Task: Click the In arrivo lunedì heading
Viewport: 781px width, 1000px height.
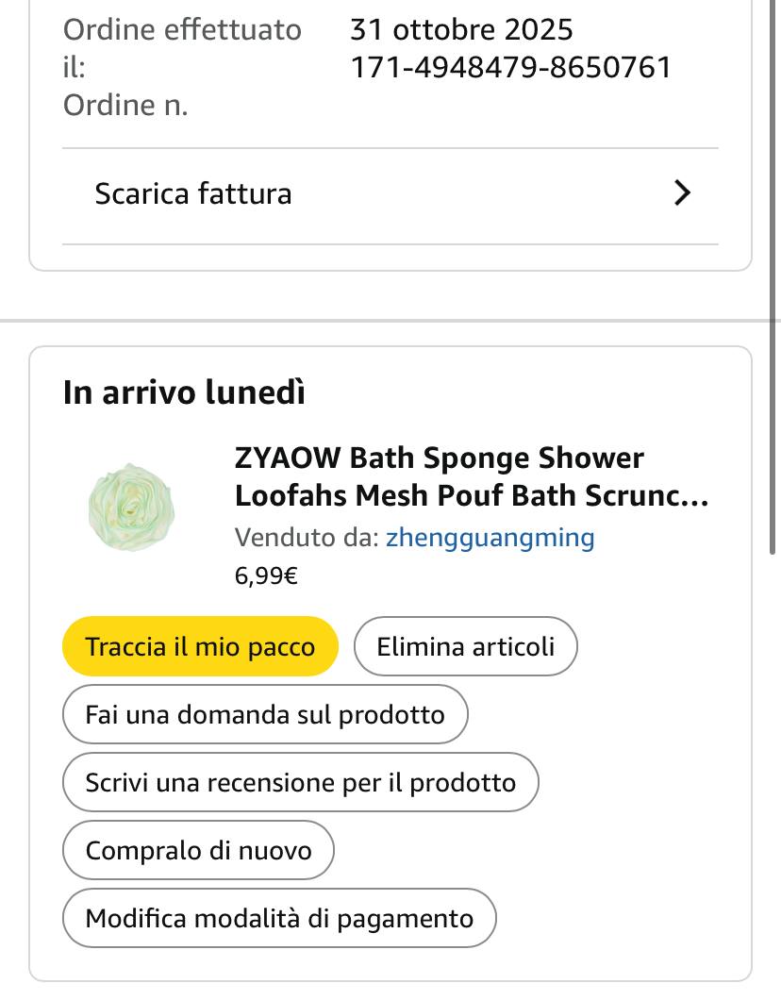Action: point(184,392)
